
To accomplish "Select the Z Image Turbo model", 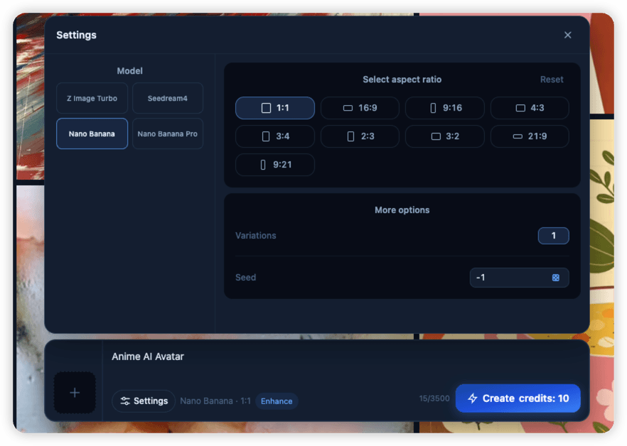I will (92, 98).
